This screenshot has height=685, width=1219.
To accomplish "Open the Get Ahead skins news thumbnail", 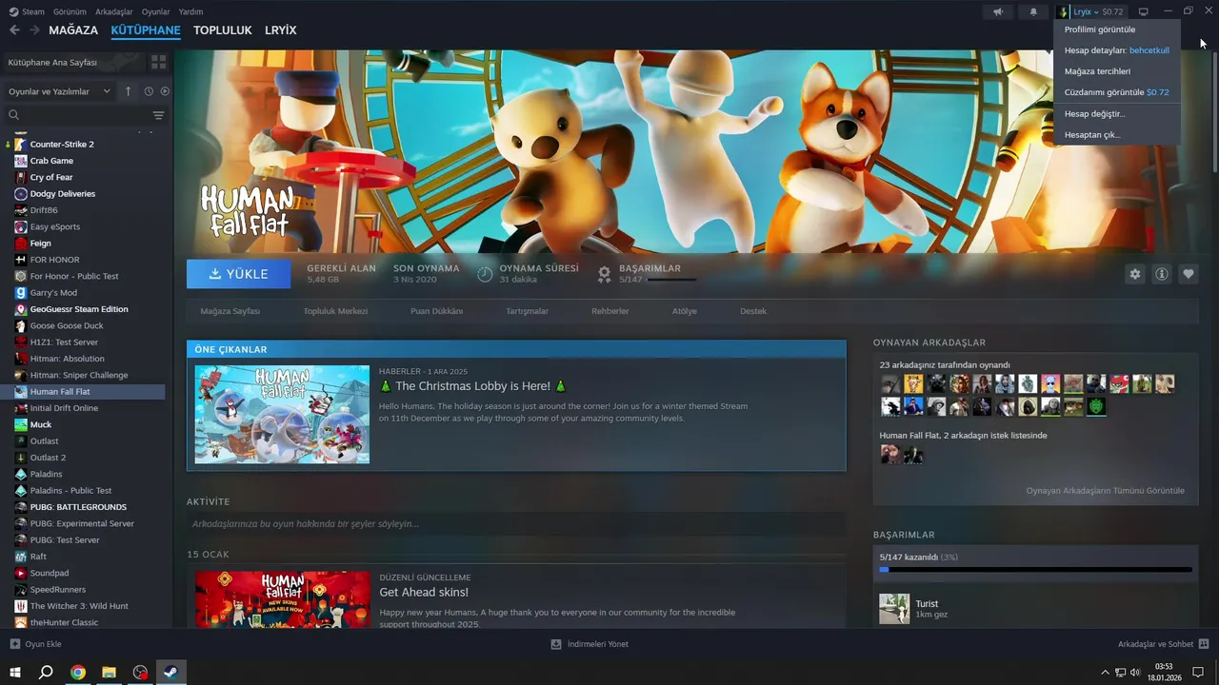I will pos(282,599).
